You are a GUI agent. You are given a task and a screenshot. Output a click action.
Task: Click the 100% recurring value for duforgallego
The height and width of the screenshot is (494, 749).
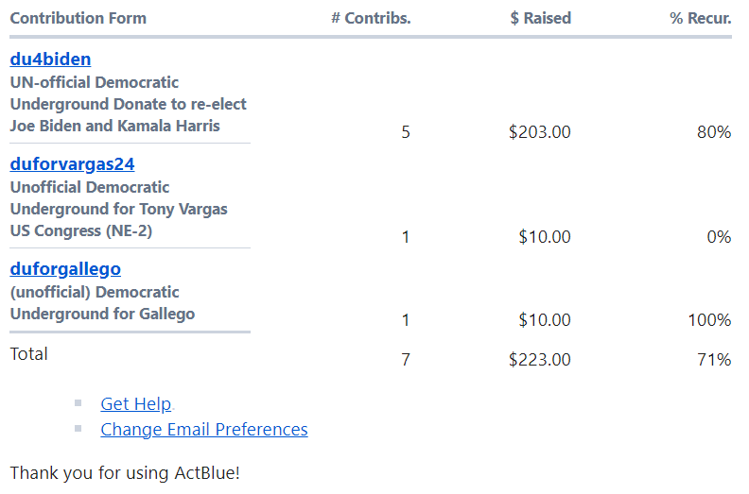pos(709,320)
